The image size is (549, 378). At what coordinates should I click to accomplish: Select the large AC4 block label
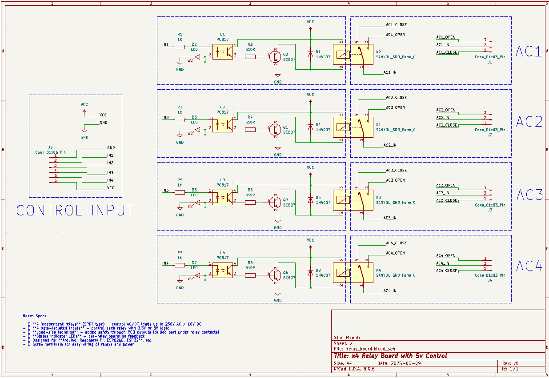click(x=529, y=267)
